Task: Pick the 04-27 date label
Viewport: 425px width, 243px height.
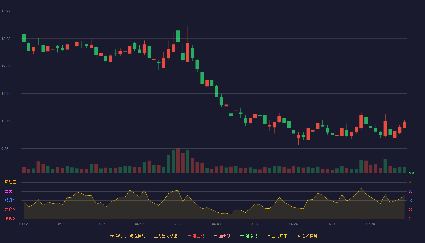Action: click(101, 224)
